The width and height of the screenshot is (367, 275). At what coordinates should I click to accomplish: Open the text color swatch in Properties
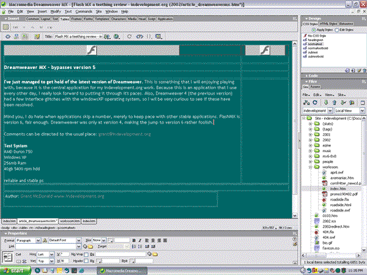pos(111,240)
